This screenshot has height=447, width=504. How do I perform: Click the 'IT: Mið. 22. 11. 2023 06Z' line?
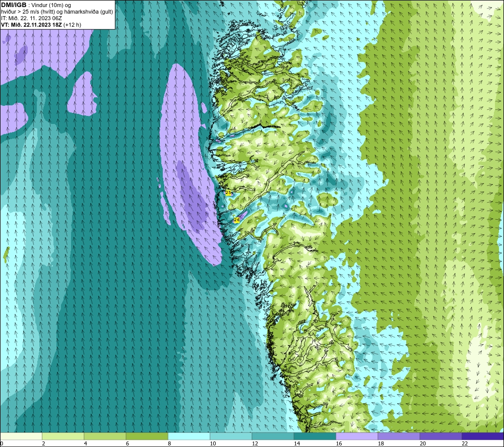[31, 18]
